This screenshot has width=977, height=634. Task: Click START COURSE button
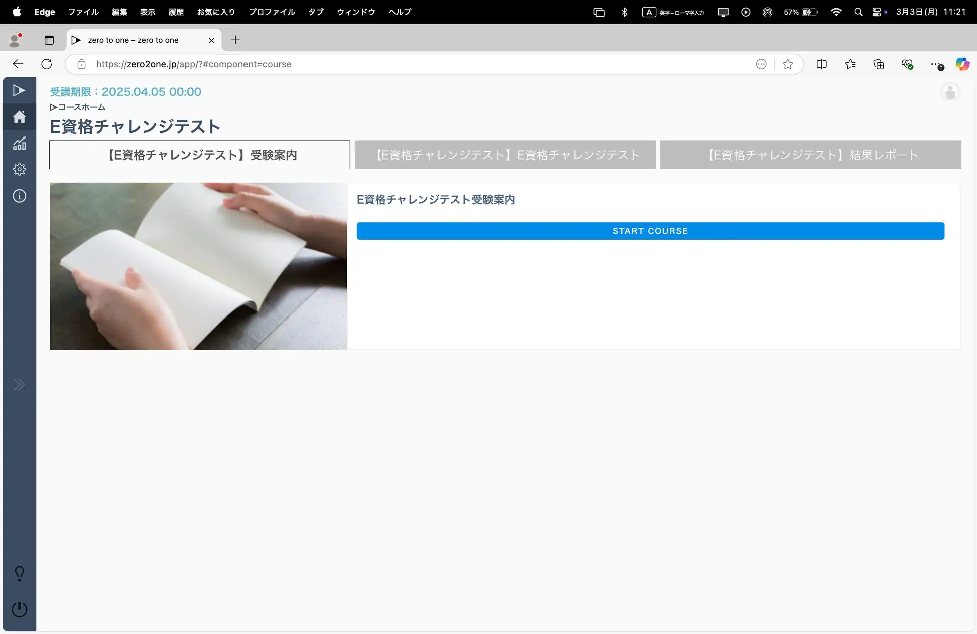pos(650,230)
